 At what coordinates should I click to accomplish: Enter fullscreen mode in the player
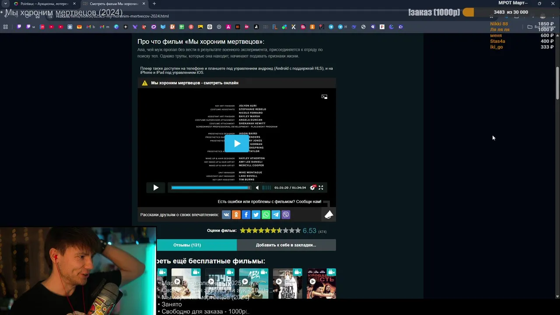(x=321, y=188)
